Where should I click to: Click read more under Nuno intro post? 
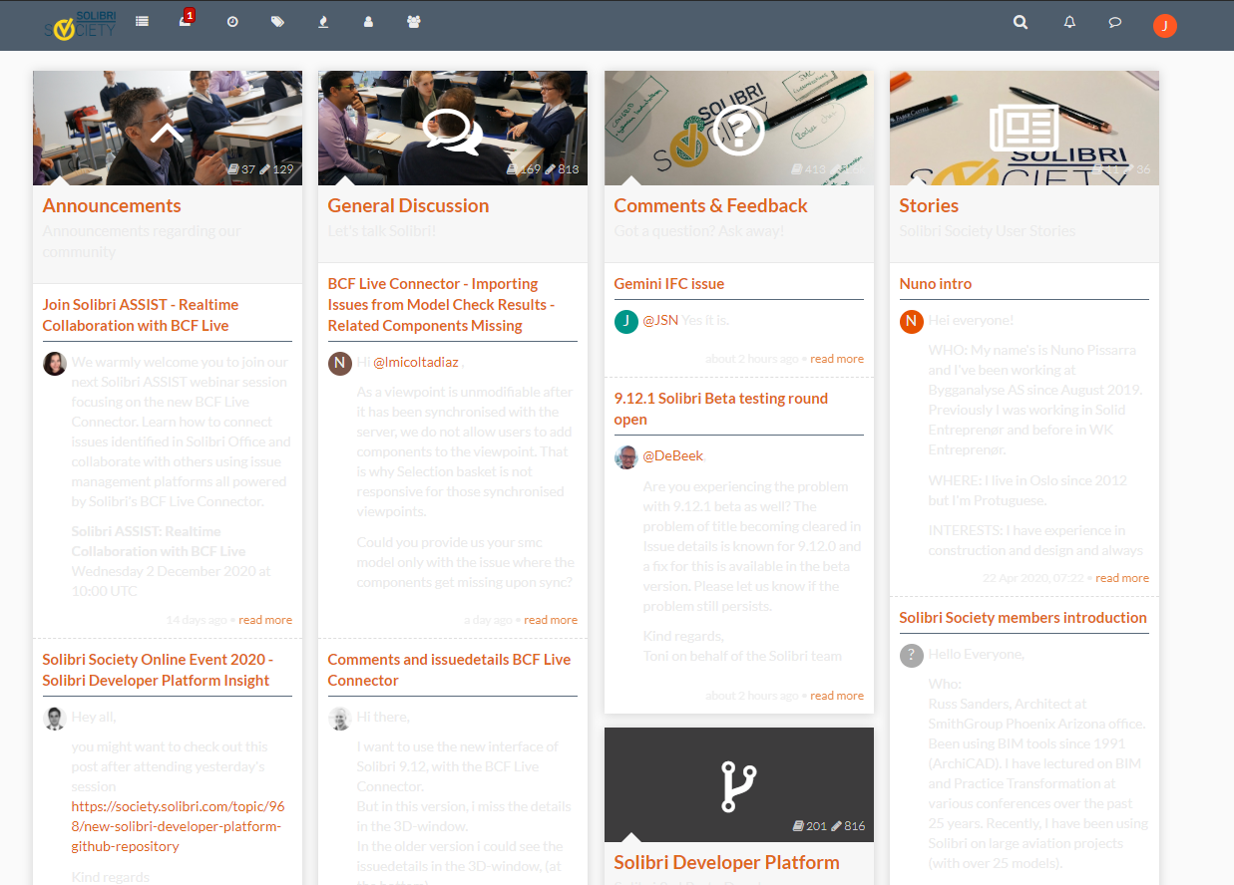click(1122, 578)
